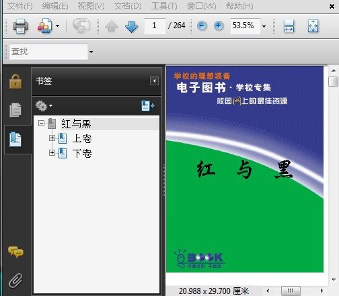Open the 查找 search options dropdown
Image resolution: width=339 pixels, height=296 pixels.
[91, 52]
